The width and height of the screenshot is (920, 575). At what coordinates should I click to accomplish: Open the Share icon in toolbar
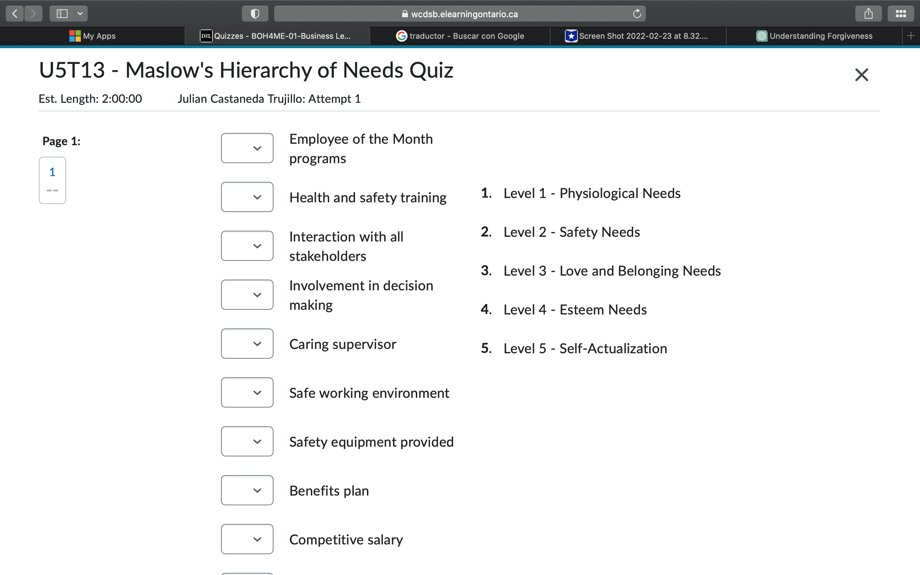(x=868, y=14)
